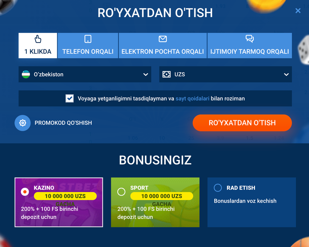The image size is (309, 247).
Task: Click the gear icon beside Promokod Qo'shish
Action: 22,123
